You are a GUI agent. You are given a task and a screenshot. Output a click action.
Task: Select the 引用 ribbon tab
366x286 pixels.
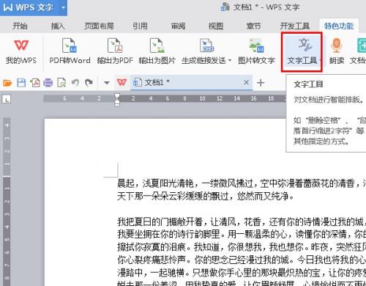[140, 26]
